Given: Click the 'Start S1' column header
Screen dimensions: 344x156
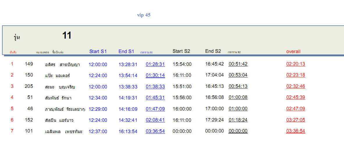Looking at the screenshot, I should tap(98, 52).
